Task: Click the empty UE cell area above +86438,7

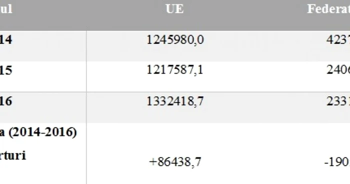Action: click(x=175, y=138)
